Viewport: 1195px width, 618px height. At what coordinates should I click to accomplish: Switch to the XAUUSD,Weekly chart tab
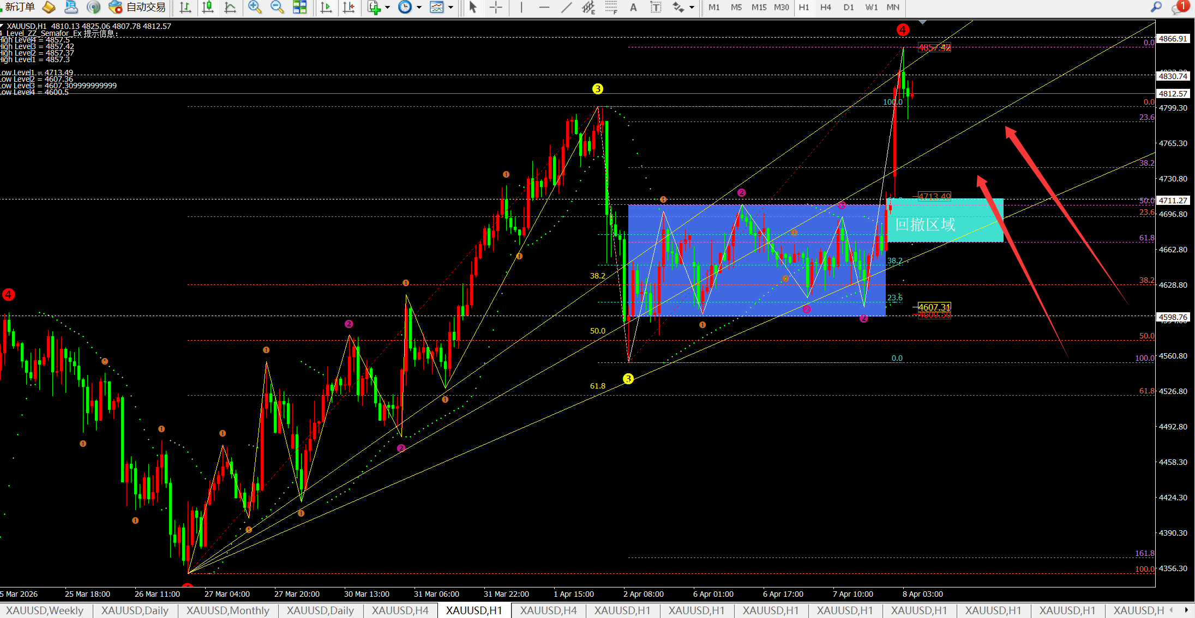coord(45,610)
